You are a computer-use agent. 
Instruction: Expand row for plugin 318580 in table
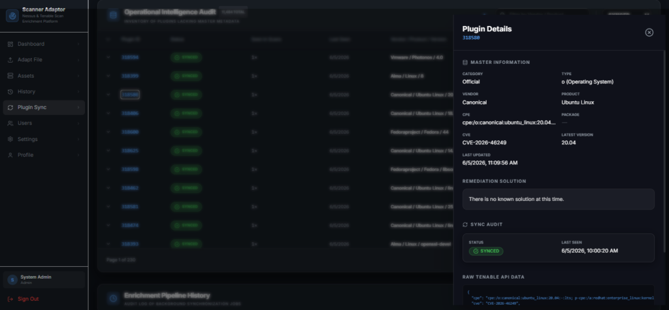108,95
